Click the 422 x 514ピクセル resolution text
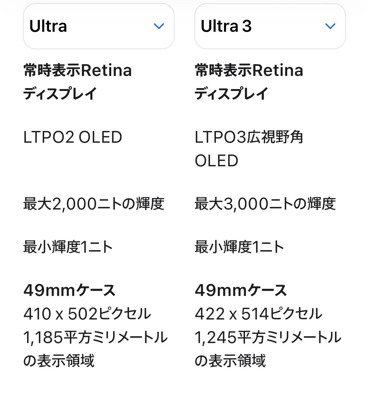 click(x=258, y=314)
